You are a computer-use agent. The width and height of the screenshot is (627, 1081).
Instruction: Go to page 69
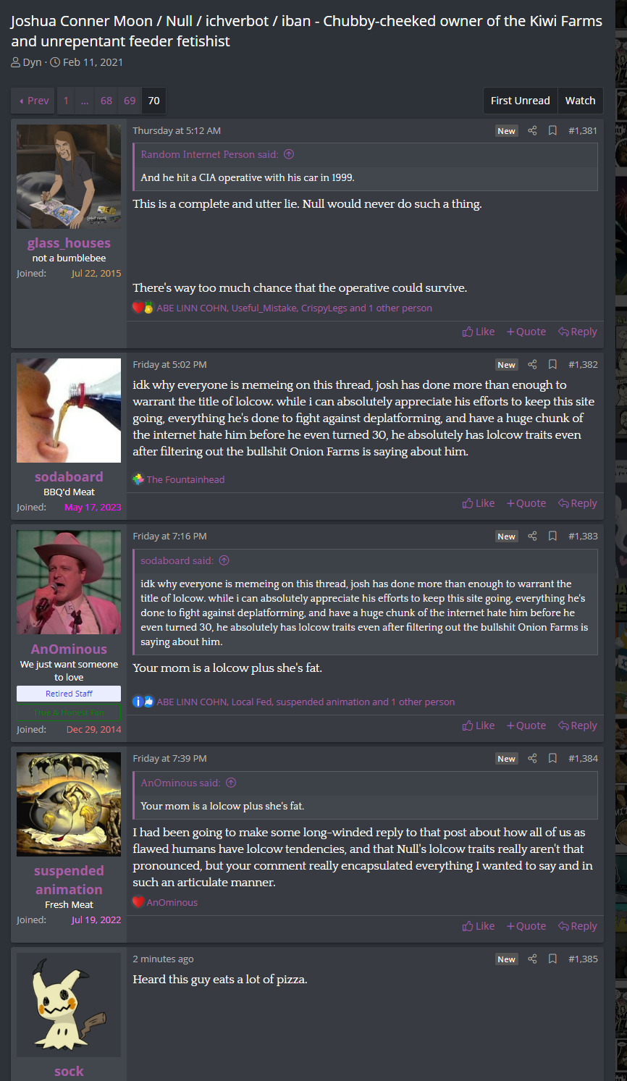click(x=130, y=101)
